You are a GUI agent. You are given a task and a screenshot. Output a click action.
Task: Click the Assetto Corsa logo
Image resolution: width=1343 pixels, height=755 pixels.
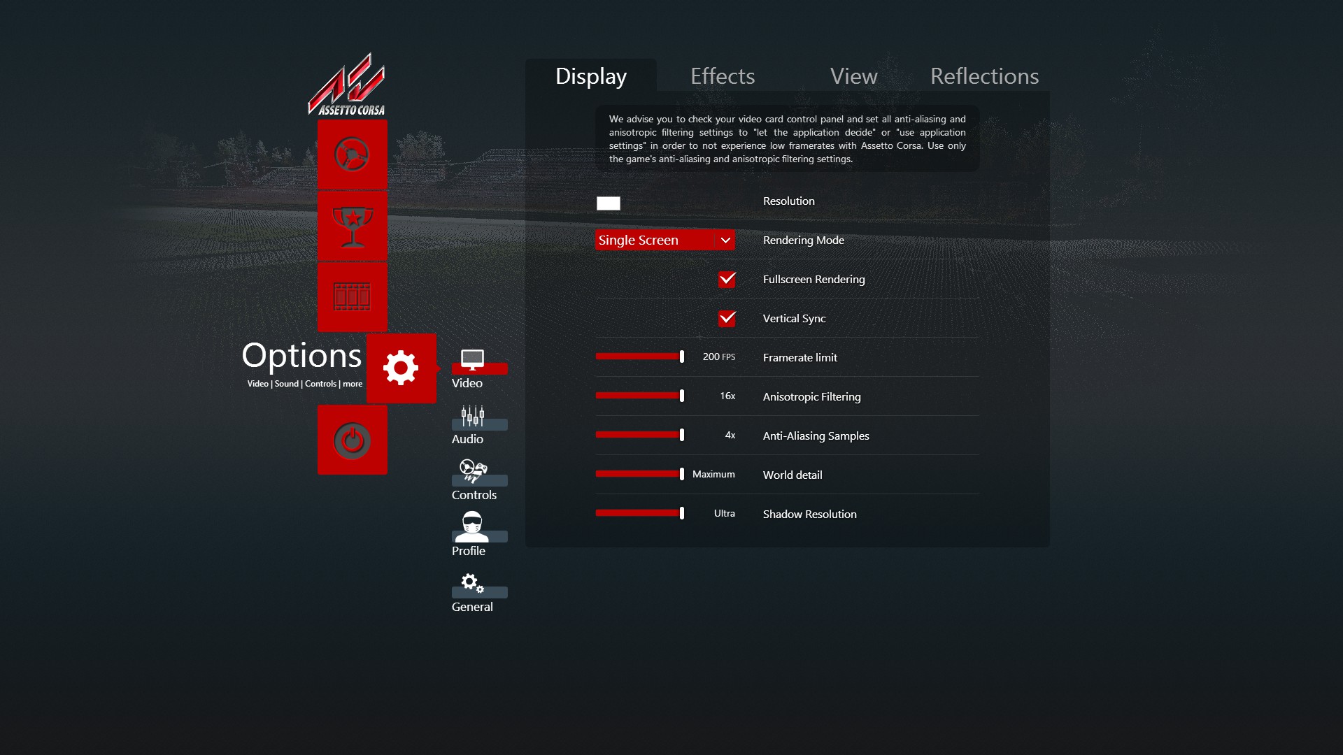(347, 85)
